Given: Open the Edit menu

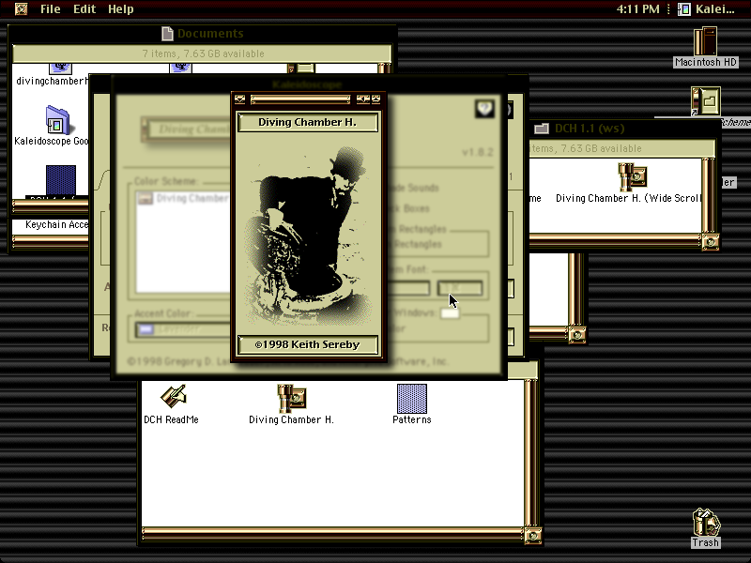Looking at the screenshot, I should tap(84, 9).
